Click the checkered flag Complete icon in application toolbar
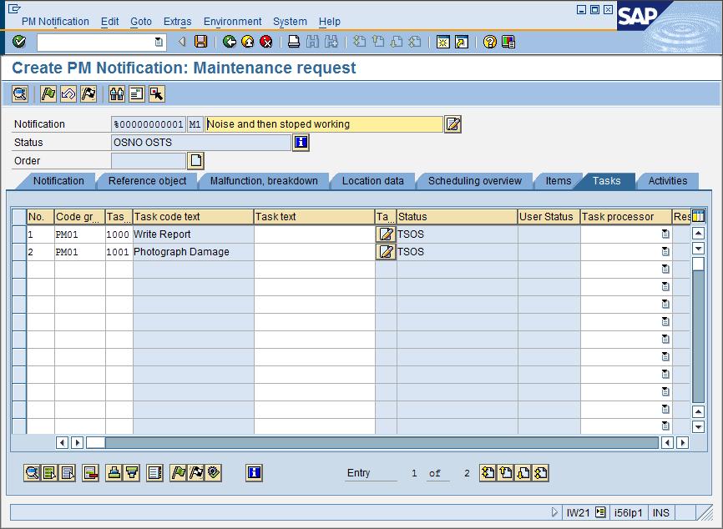This screenshot has height=529, width=723. point(88,94)
